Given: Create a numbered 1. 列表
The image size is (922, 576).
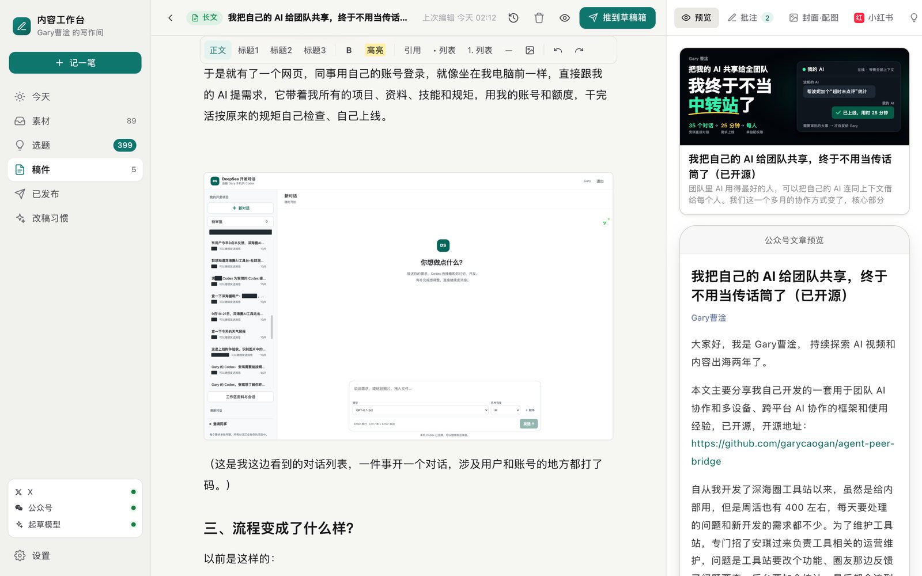Looking at the screenshot, I should click(480, 50).
